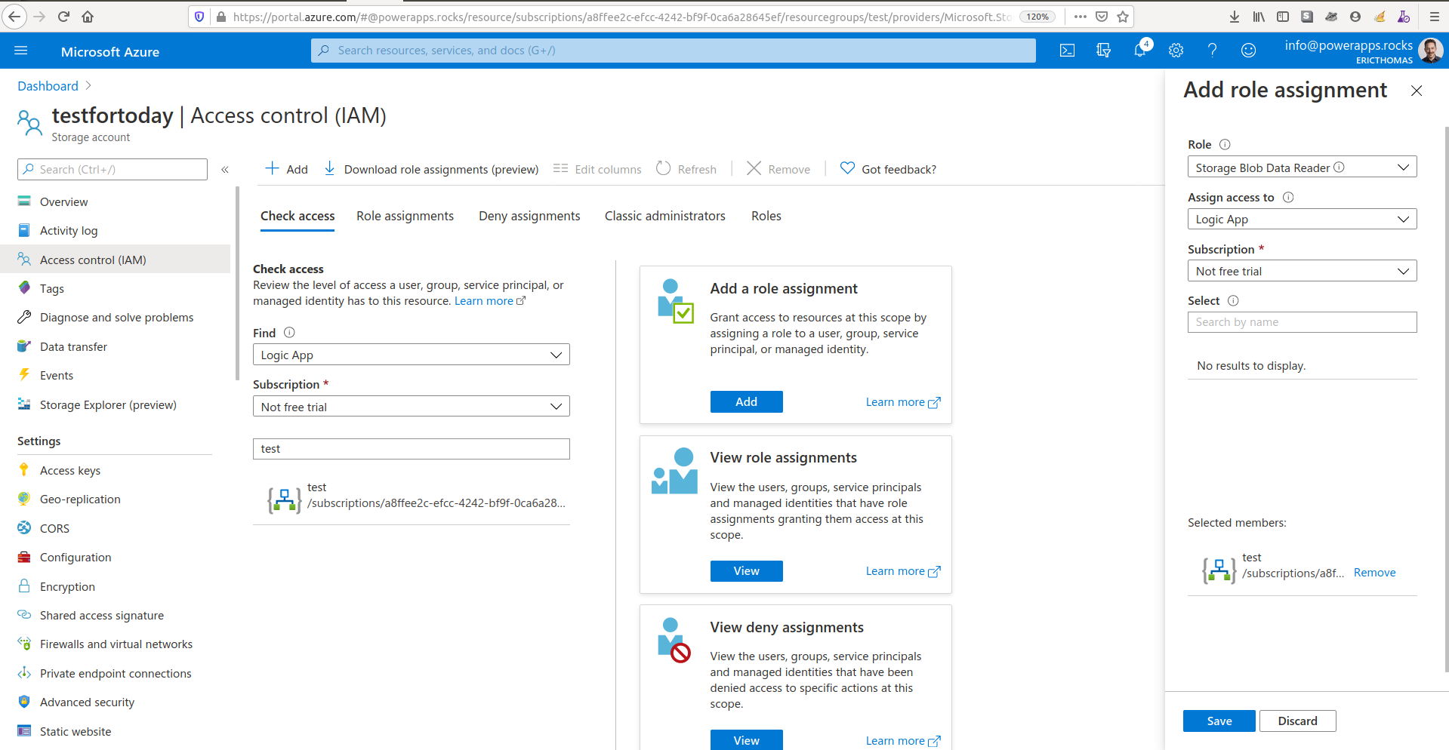The height and width of the screenshot is (750, 1449).
Task: Open the feedback smiley icon
Action: click(x=1248, y=50)
